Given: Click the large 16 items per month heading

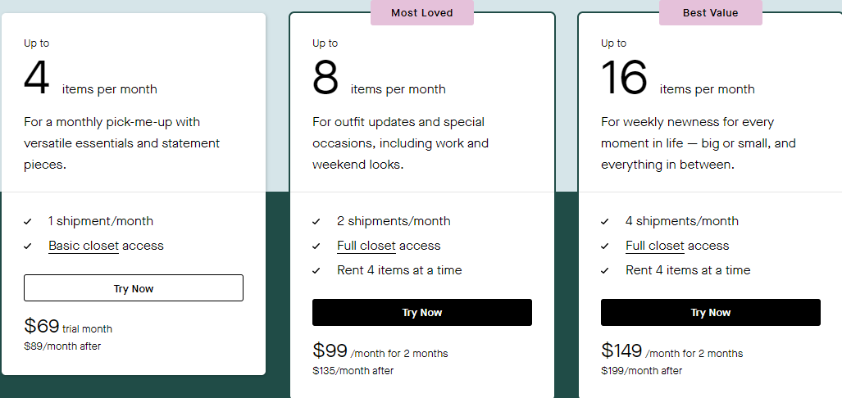Looking at the screenshot, I should click(x=625, y=79).
